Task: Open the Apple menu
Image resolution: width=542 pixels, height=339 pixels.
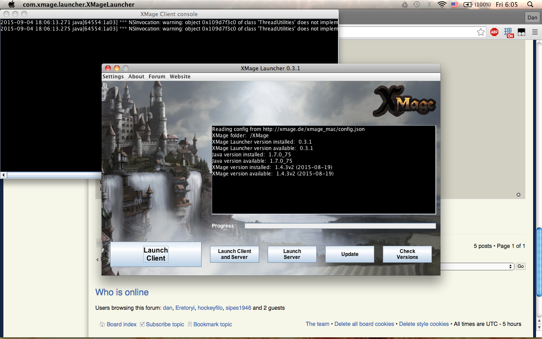Action: tap(11, 5)
